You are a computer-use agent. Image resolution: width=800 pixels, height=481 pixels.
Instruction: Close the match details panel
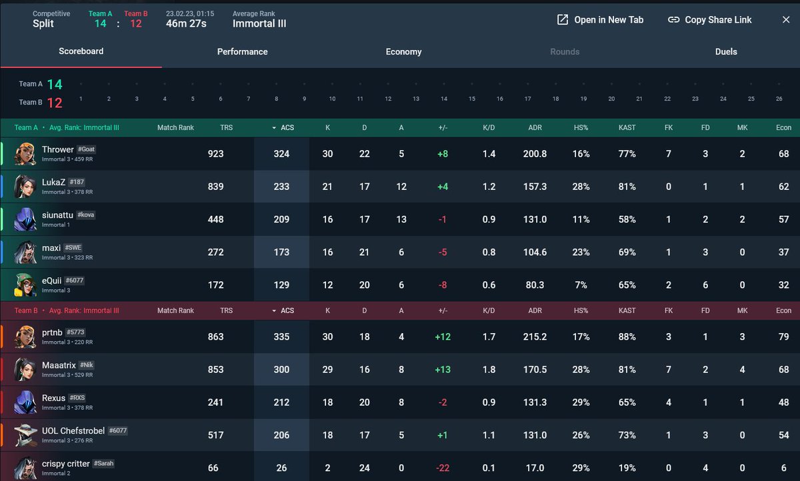pyautogui.click(x=786, y=20)
